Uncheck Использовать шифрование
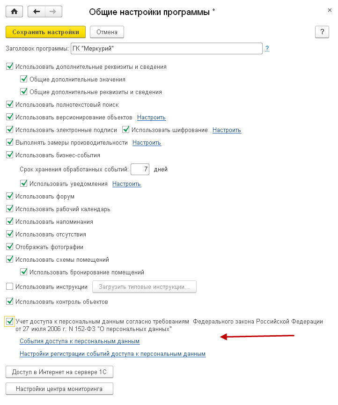338x405 pixels. pos(126,130)
